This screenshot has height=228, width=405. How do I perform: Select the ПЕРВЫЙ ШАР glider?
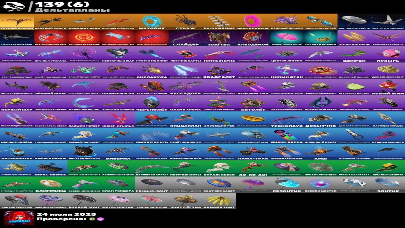pos(17,103)
